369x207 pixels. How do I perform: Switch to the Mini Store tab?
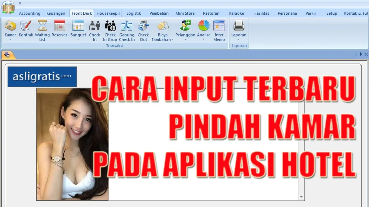click(x=185, y=13)
